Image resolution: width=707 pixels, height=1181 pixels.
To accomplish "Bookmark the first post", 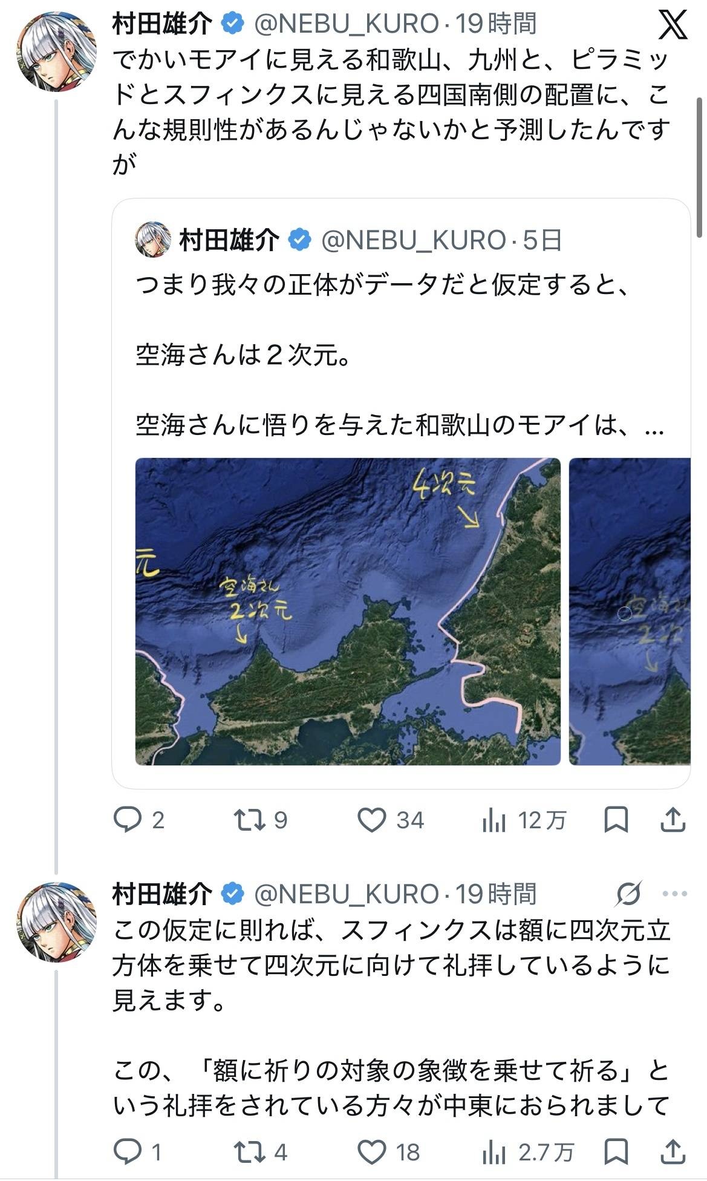I will [x=616, y=820].
